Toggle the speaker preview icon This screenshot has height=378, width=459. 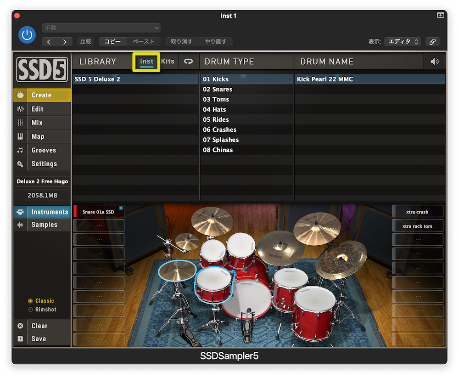pos(434,62)
